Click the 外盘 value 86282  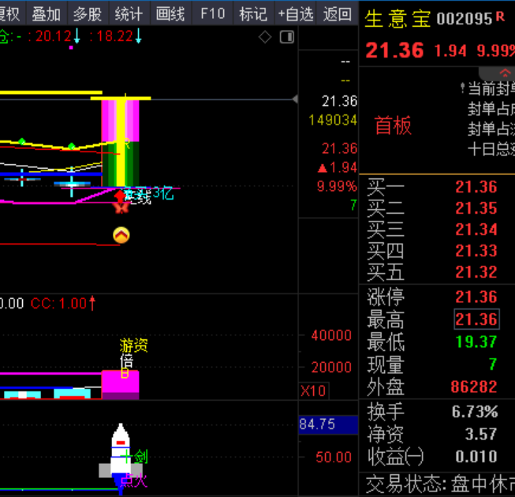point(474,387)
